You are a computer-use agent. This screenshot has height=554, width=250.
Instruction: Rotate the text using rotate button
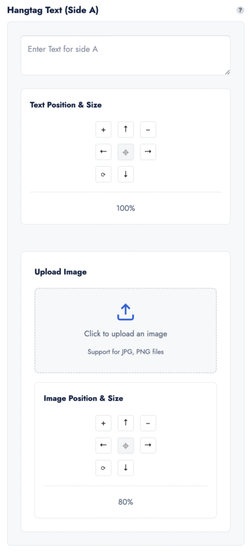point(103,174)
